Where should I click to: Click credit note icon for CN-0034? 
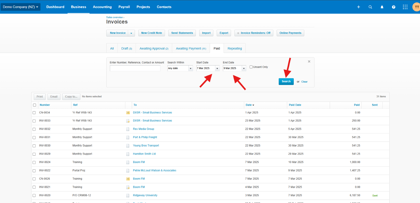coord(128,113)
